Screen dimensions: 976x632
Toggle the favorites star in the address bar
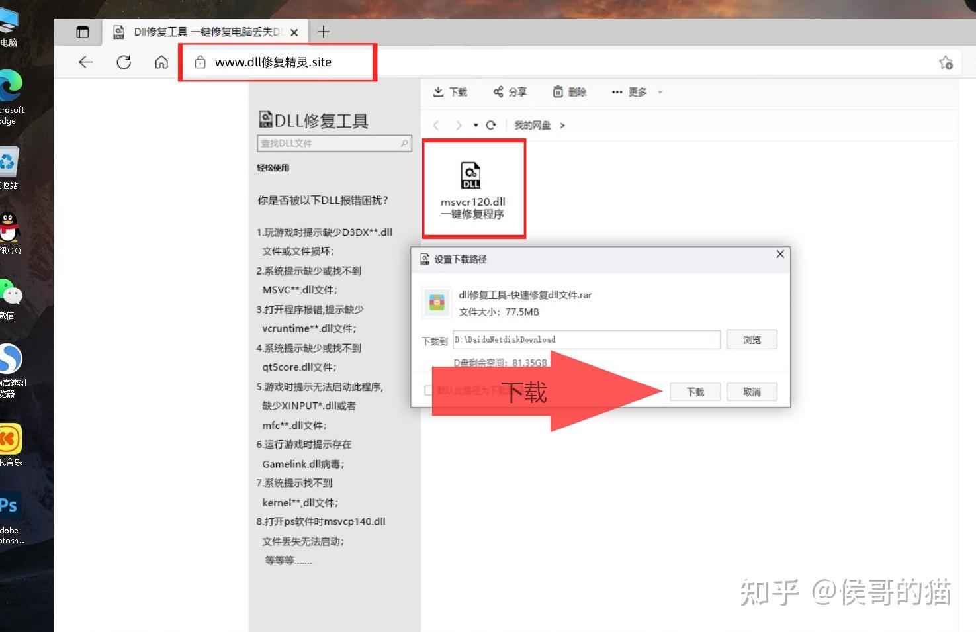(946, 62)
